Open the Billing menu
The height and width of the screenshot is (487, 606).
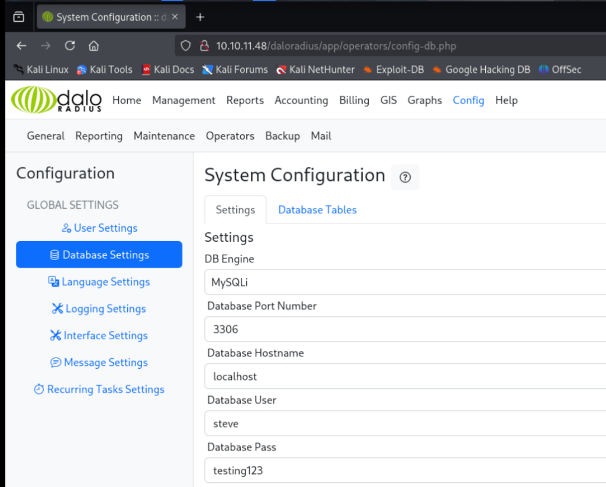[x=354, y=100]
